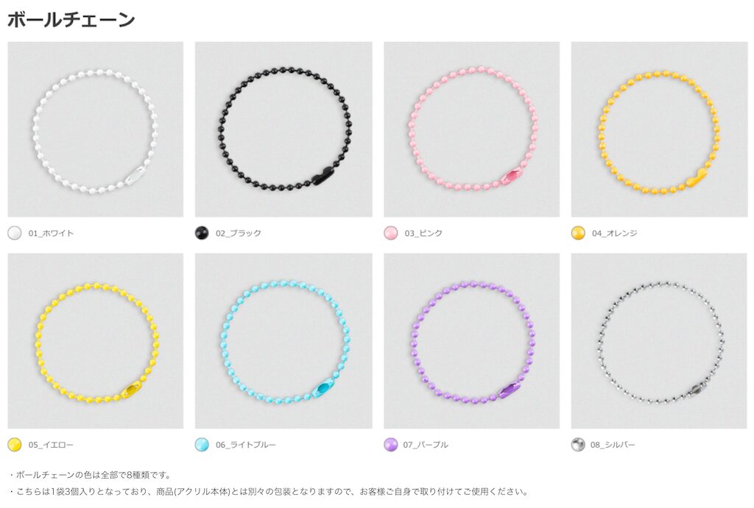Select the yellow color swatch circle
This screenshot has width=754, height=508.
(x=15, y=445)
